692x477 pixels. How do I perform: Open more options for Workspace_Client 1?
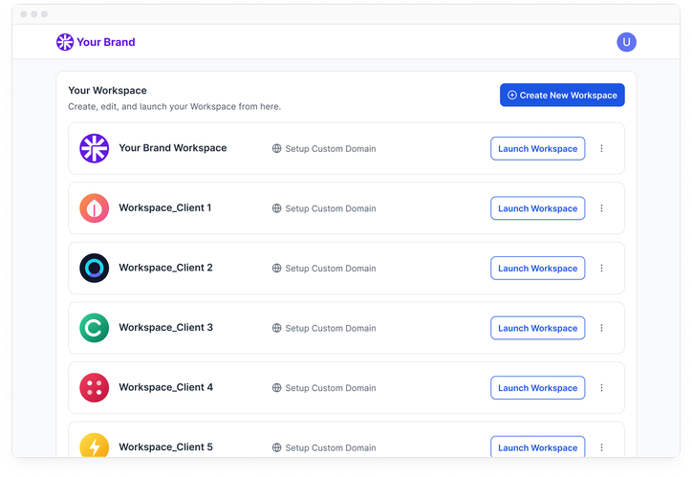coord(601,208)
